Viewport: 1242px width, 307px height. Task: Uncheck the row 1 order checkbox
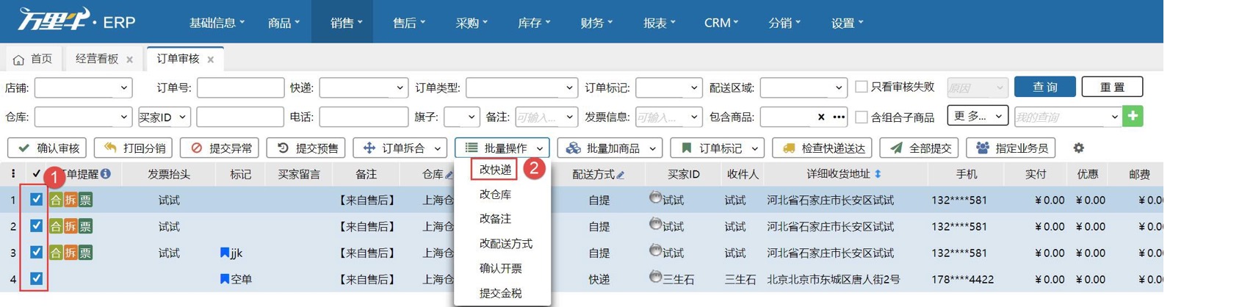point(36,199)
